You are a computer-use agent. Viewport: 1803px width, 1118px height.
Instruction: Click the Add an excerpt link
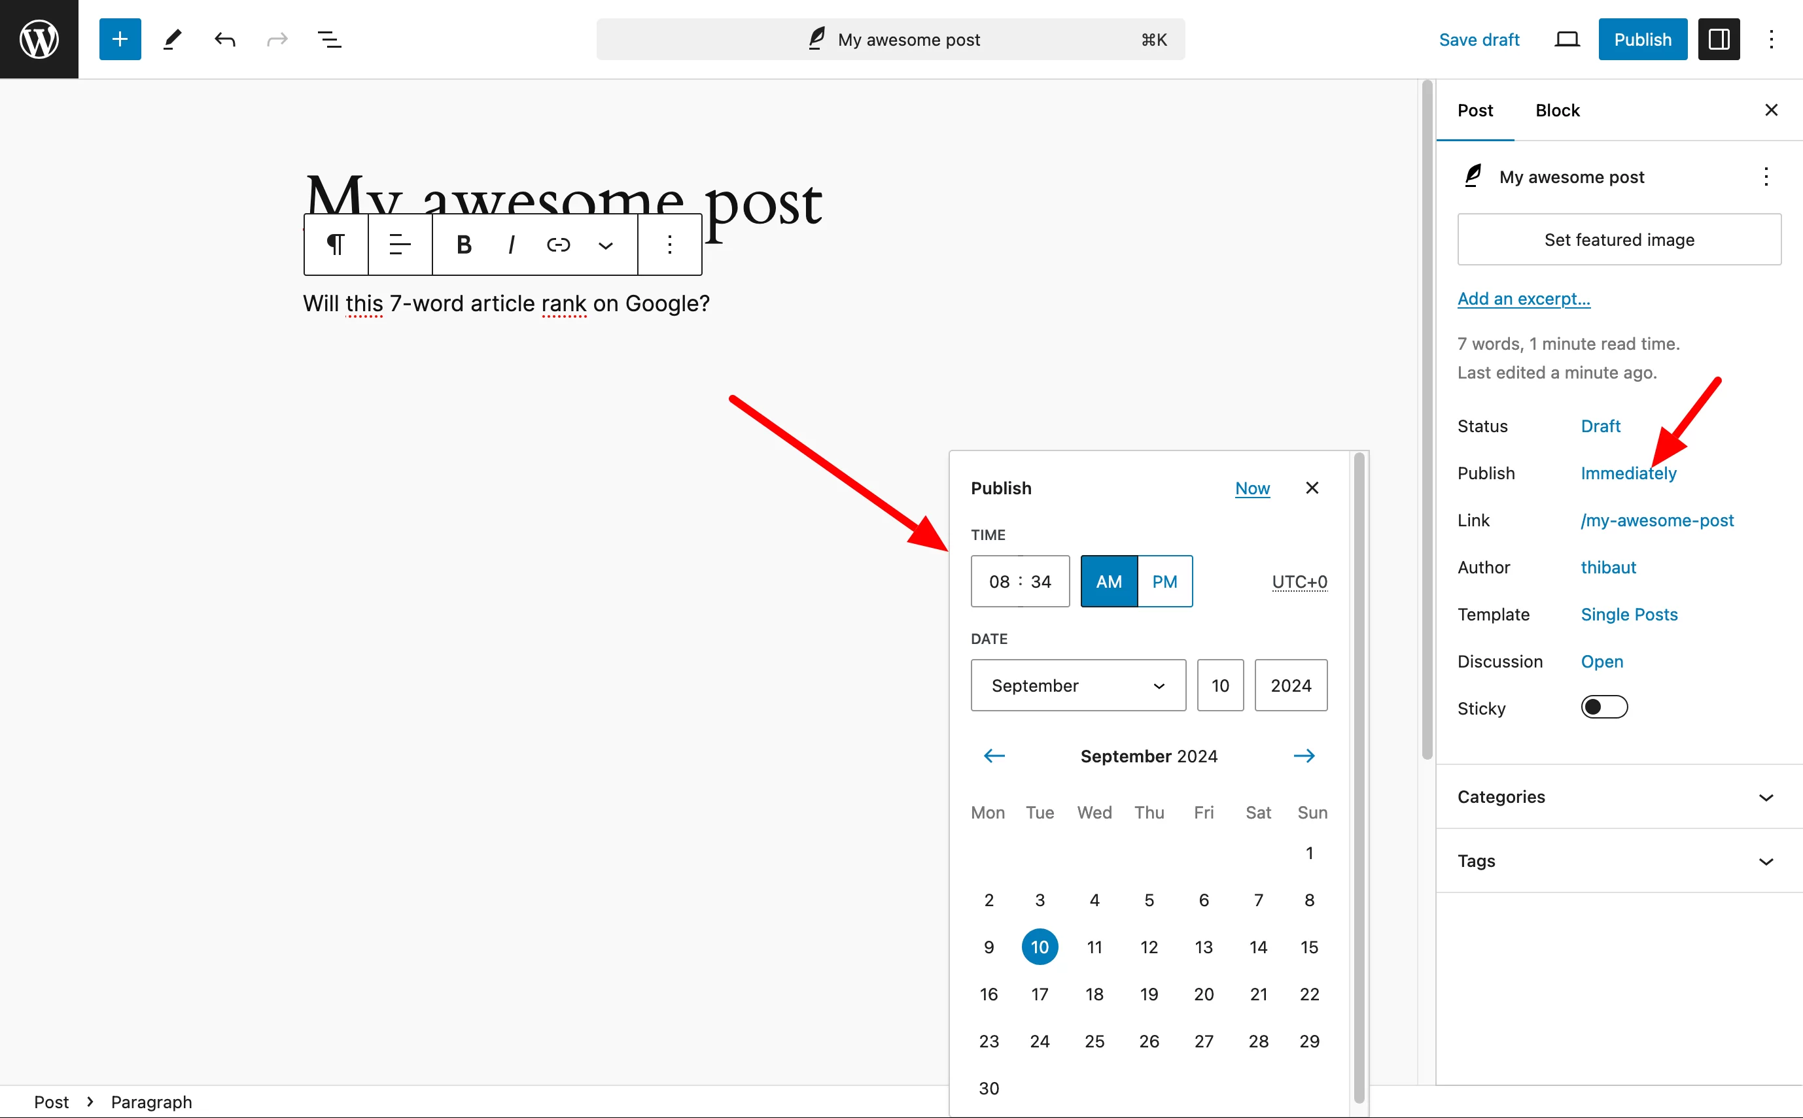1524,299
